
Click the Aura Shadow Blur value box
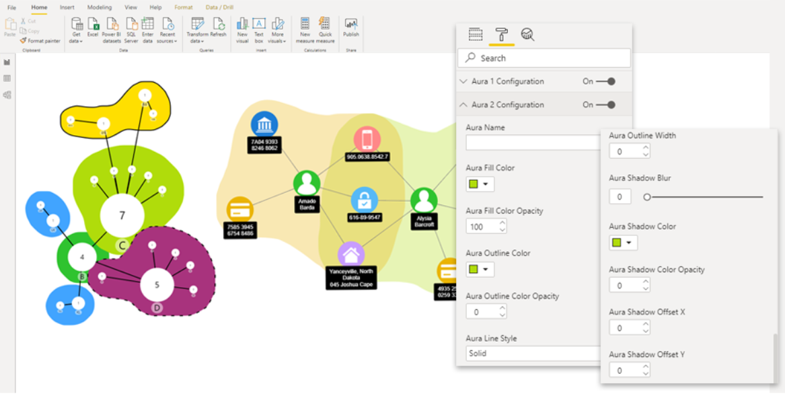coord(620,197)
